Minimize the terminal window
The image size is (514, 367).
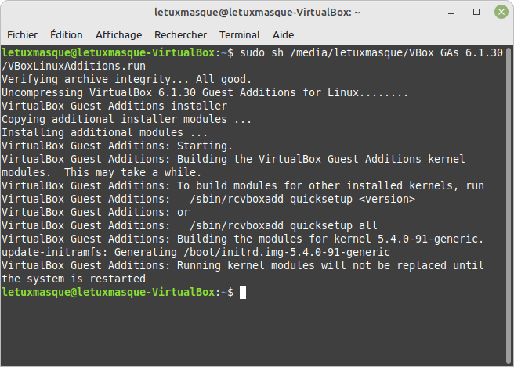[451, 13]
